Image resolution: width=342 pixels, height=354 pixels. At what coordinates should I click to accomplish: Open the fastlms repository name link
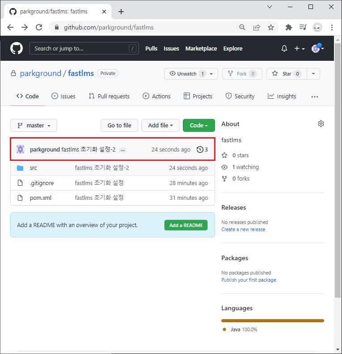pos(81,73)
